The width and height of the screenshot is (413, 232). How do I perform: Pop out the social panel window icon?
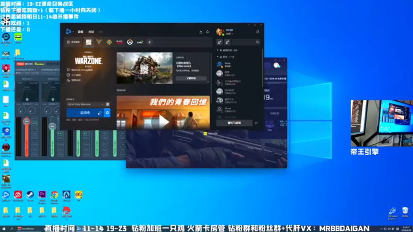[x=258, y=32]
